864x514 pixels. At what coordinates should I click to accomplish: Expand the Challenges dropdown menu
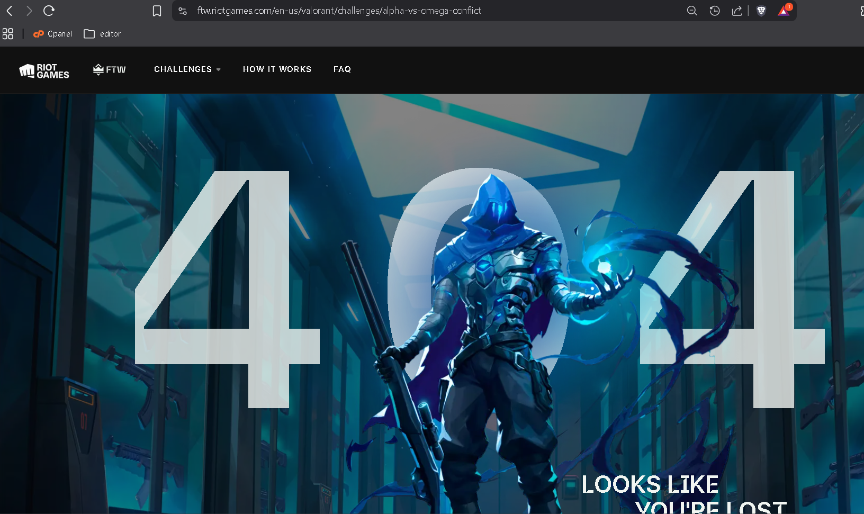187,69
